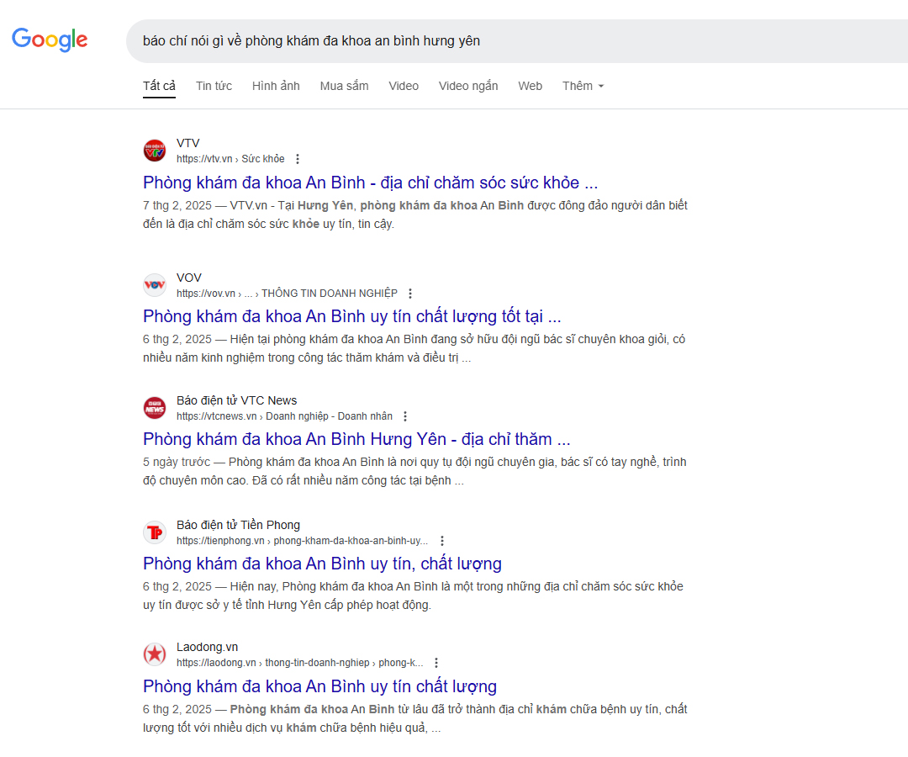Open three-dot menu for Laodong.vn result

point(436,663)
